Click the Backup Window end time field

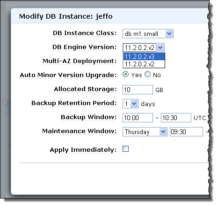tap(176, 118)
